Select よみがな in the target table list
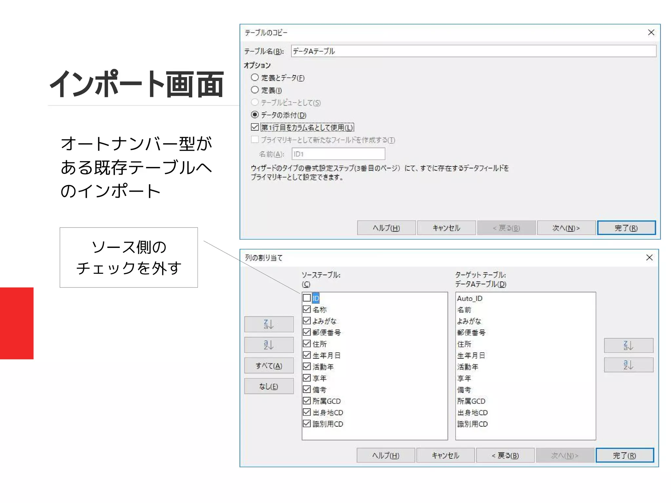 (x=469, y=321)
